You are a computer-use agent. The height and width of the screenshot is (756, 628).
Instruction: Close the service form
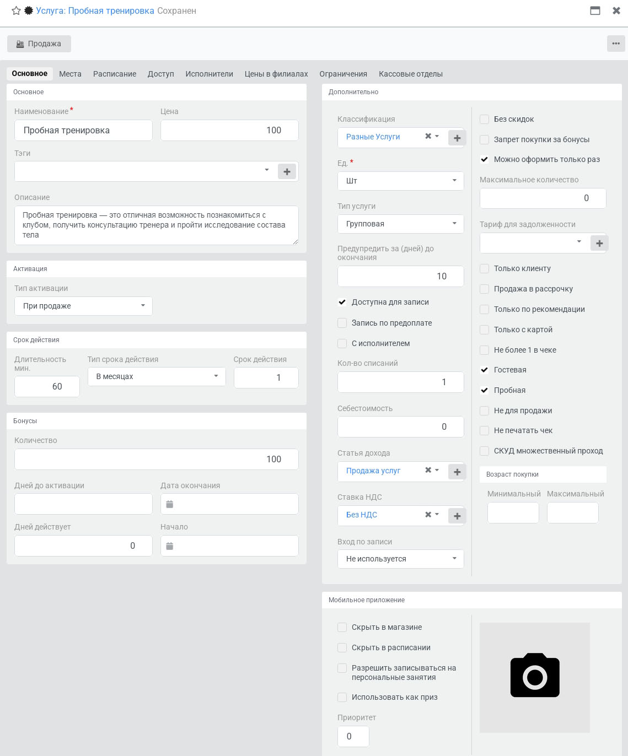pos(616,10)
